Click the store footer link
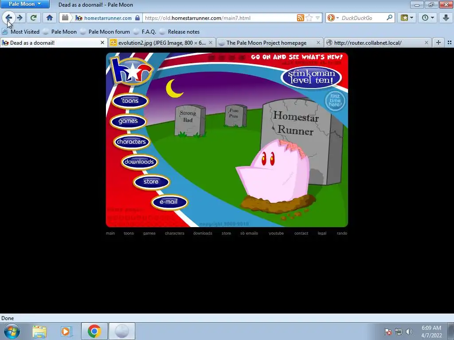454x340 pixels. [x=227, y=233]
